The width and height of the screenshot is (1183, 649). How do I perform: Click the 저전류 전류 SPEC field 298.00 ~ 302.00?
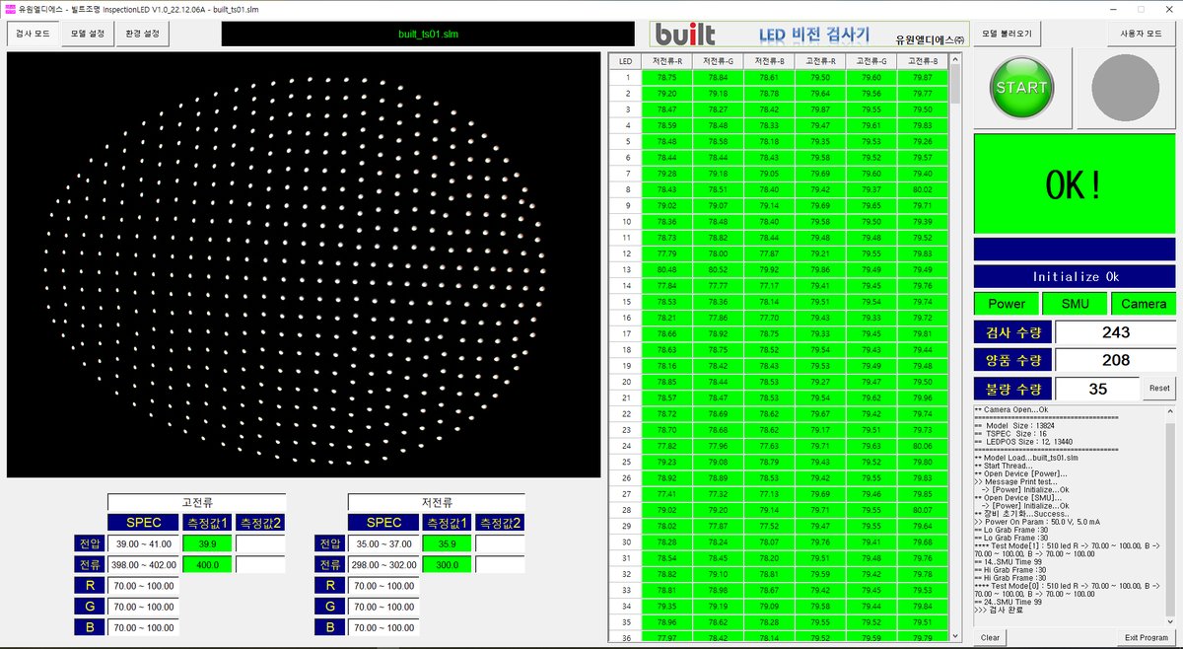point(383,564)
